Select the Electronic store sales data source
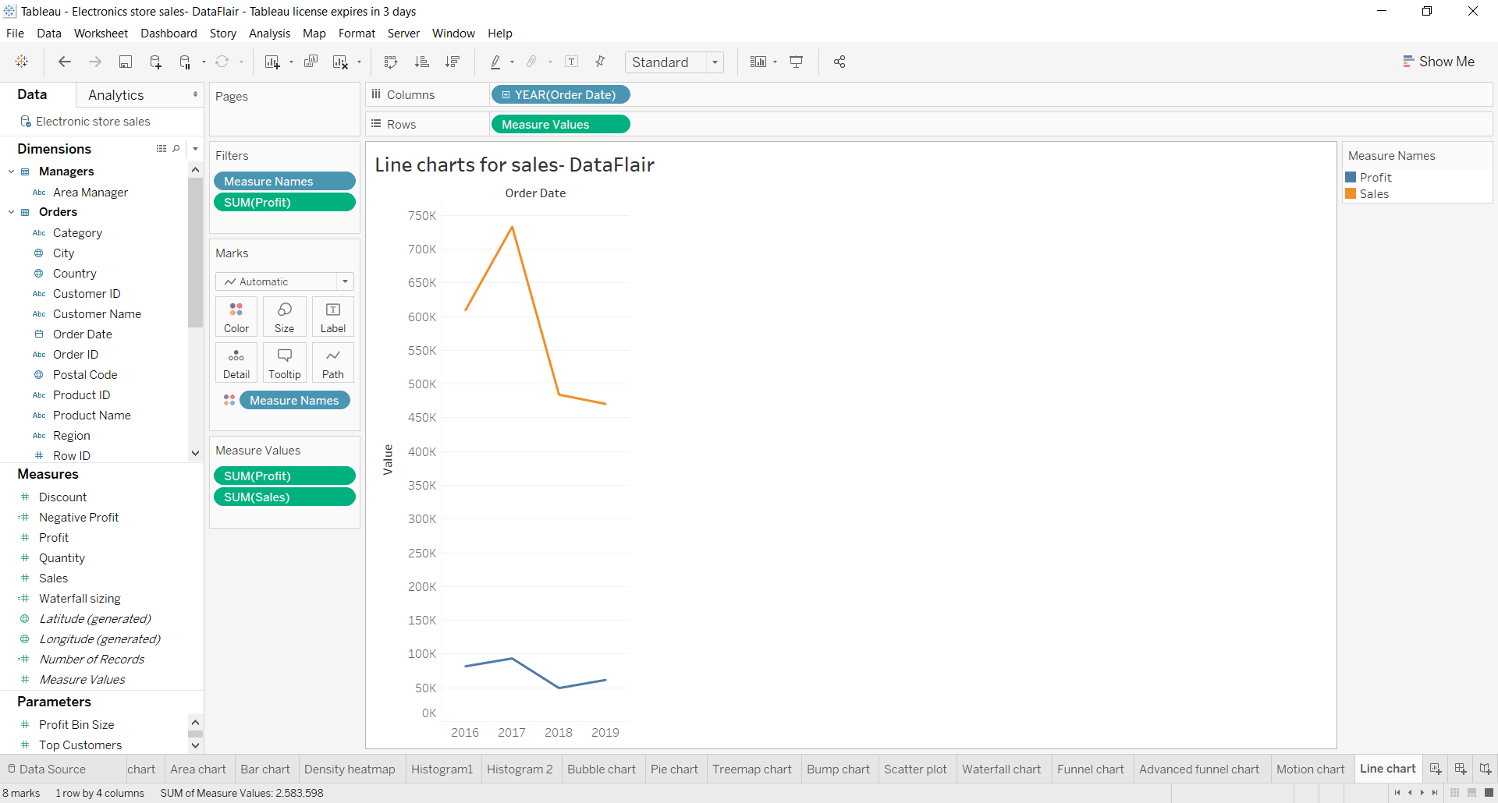Viewport: 1498px width, 803px height. (93, 122)
